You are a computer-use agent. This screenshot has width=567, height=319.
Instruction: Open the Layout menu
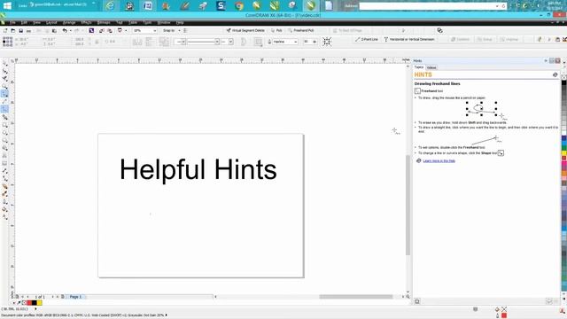pos(51,22)
